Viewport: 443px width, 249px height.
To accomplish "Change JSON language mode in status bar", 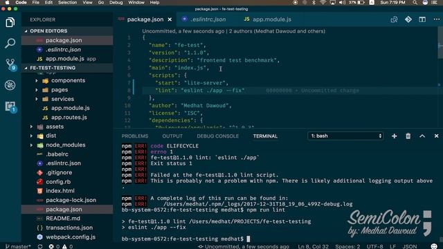I will point(410,246).
